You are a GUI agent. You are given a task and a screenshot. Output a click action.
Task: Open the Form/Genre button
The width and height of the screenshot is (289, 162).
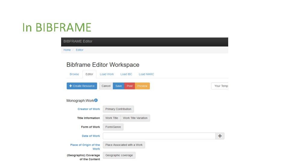pyautogui.click(x=113, y=127)
